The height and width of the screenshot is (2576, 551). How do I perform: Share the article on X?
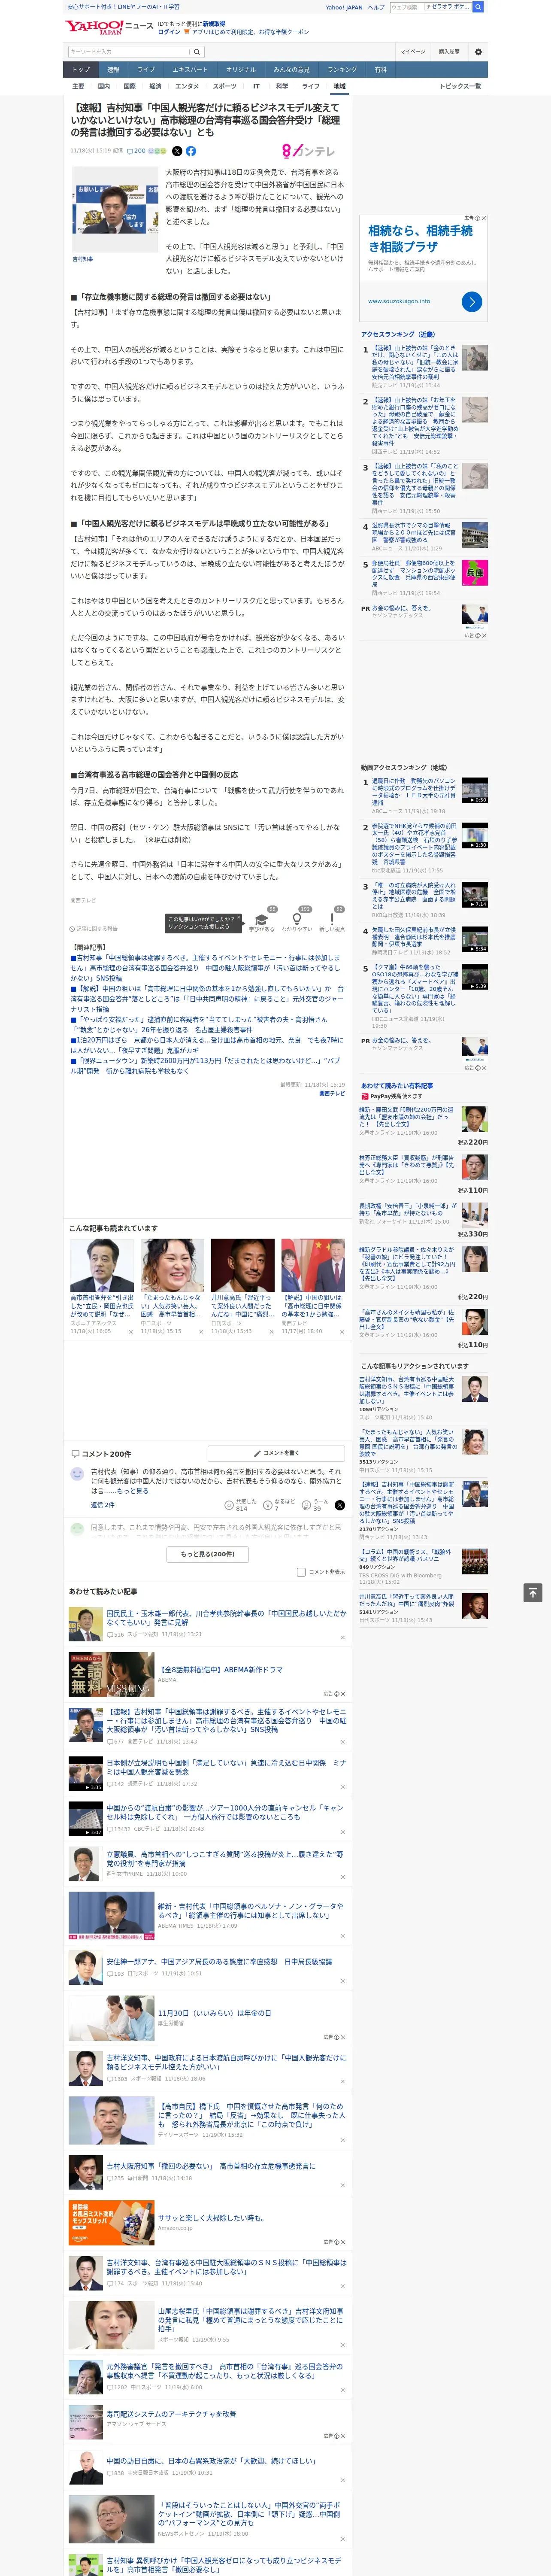point(177,151)
